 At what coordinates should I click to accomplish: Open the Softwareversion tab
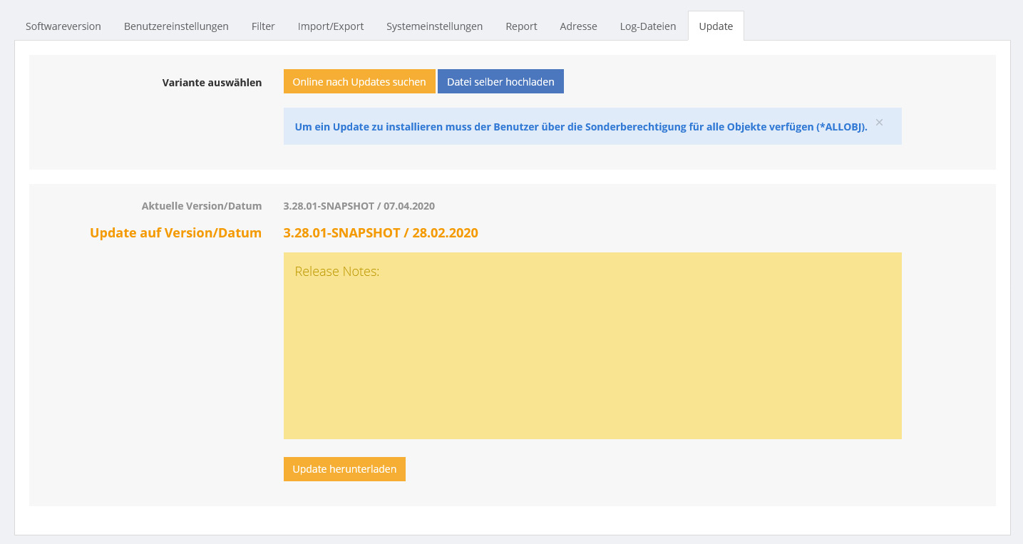click(63, 26)
